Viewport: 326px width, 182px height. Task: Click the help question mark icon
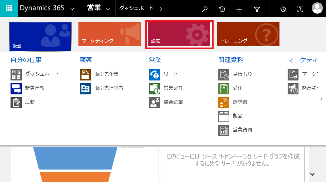point(300,9)
